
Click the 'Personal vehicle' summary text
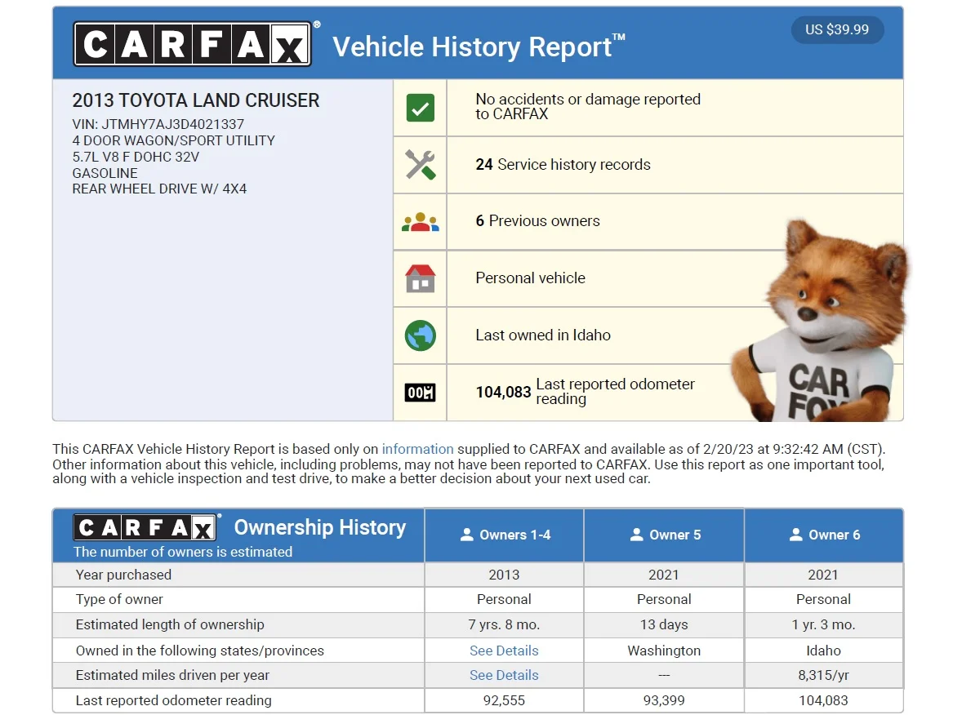(x=530, y=278)
